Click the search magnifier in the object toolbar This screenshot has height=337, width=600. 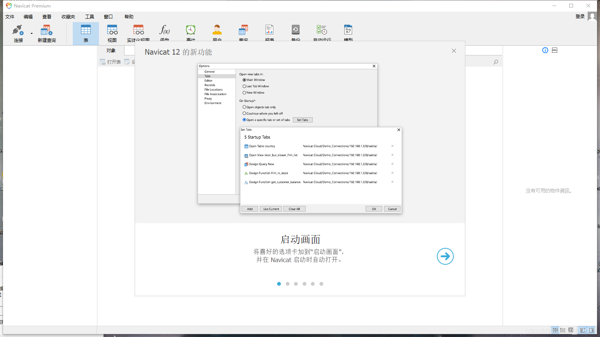(x=496, y=62)
